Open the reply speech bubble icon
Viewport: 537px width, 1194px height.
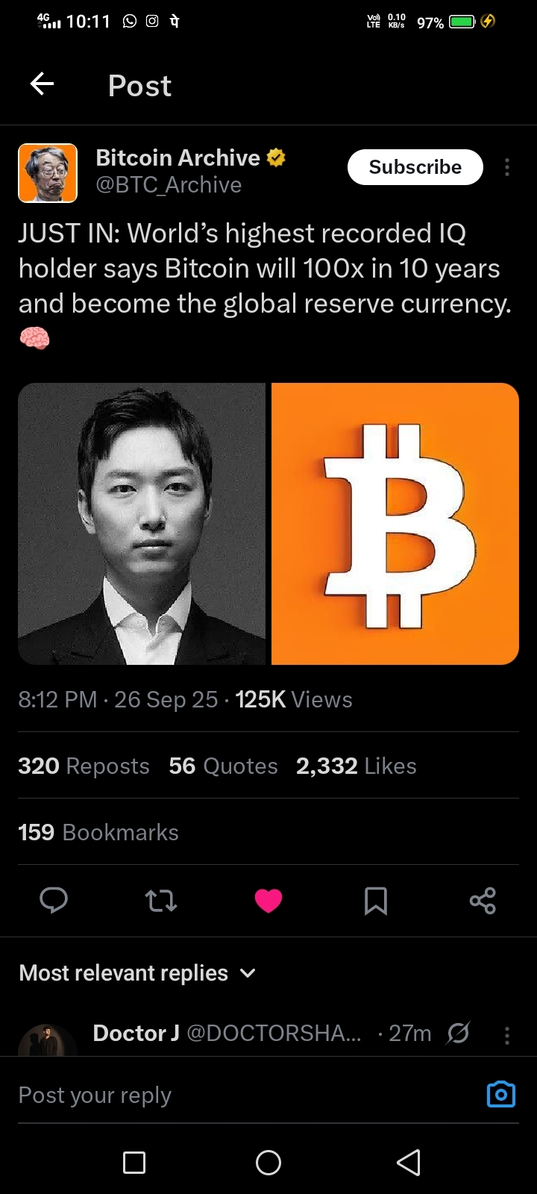coord(54,901)
